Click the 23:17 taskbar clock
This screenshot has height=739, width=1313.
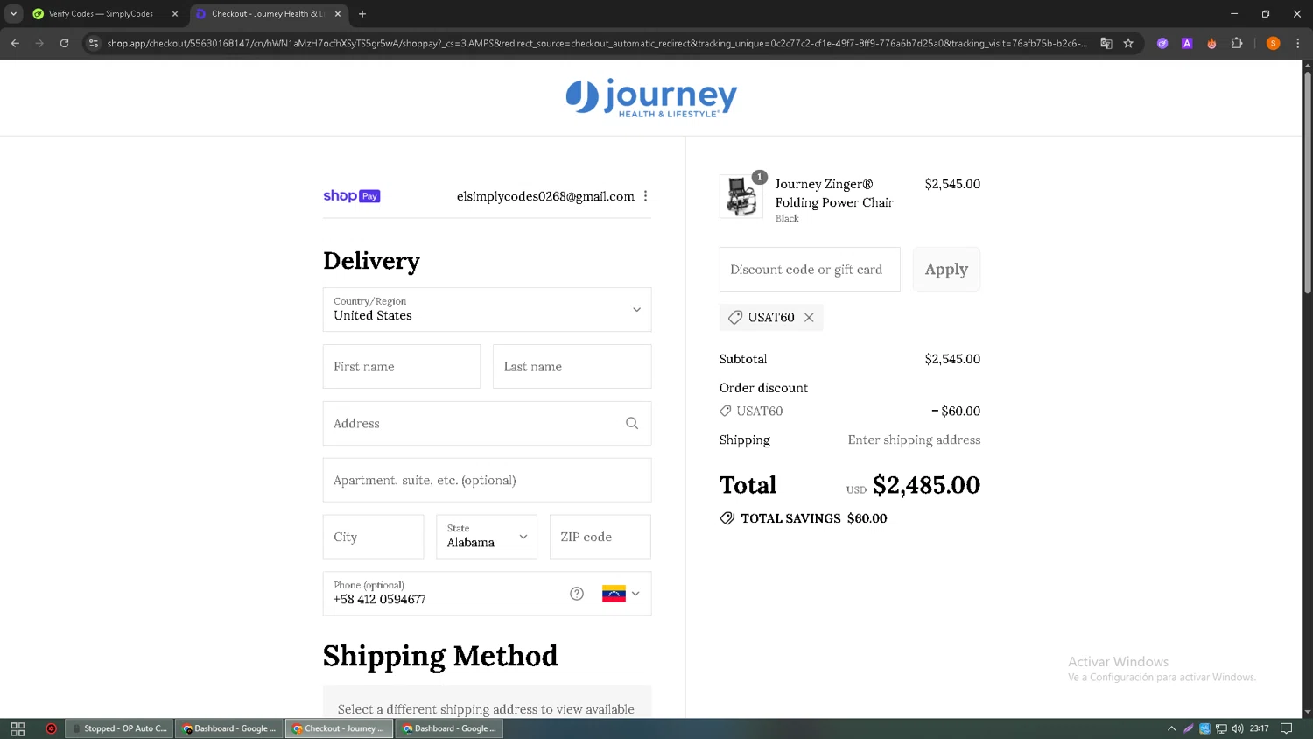point(1260,728)
